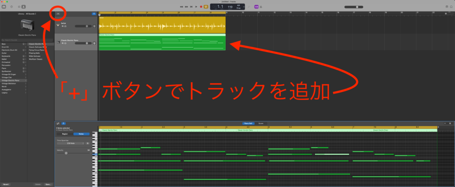Click the Revert button in the library
Image resolution: width=455 pixels, height=187 pixels.
pos(6,184)
